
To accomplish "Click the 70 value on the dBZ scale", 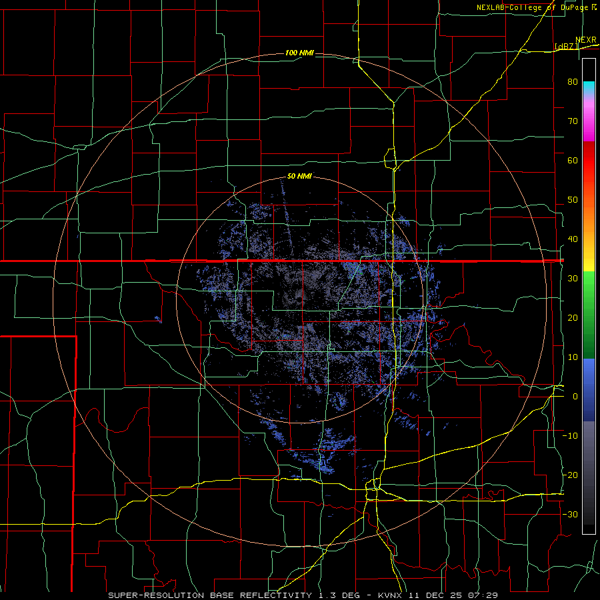I will 573,121.
